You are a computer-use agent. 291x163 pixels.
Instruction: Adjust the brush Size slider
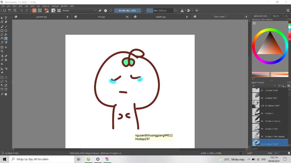click(160, 10)
